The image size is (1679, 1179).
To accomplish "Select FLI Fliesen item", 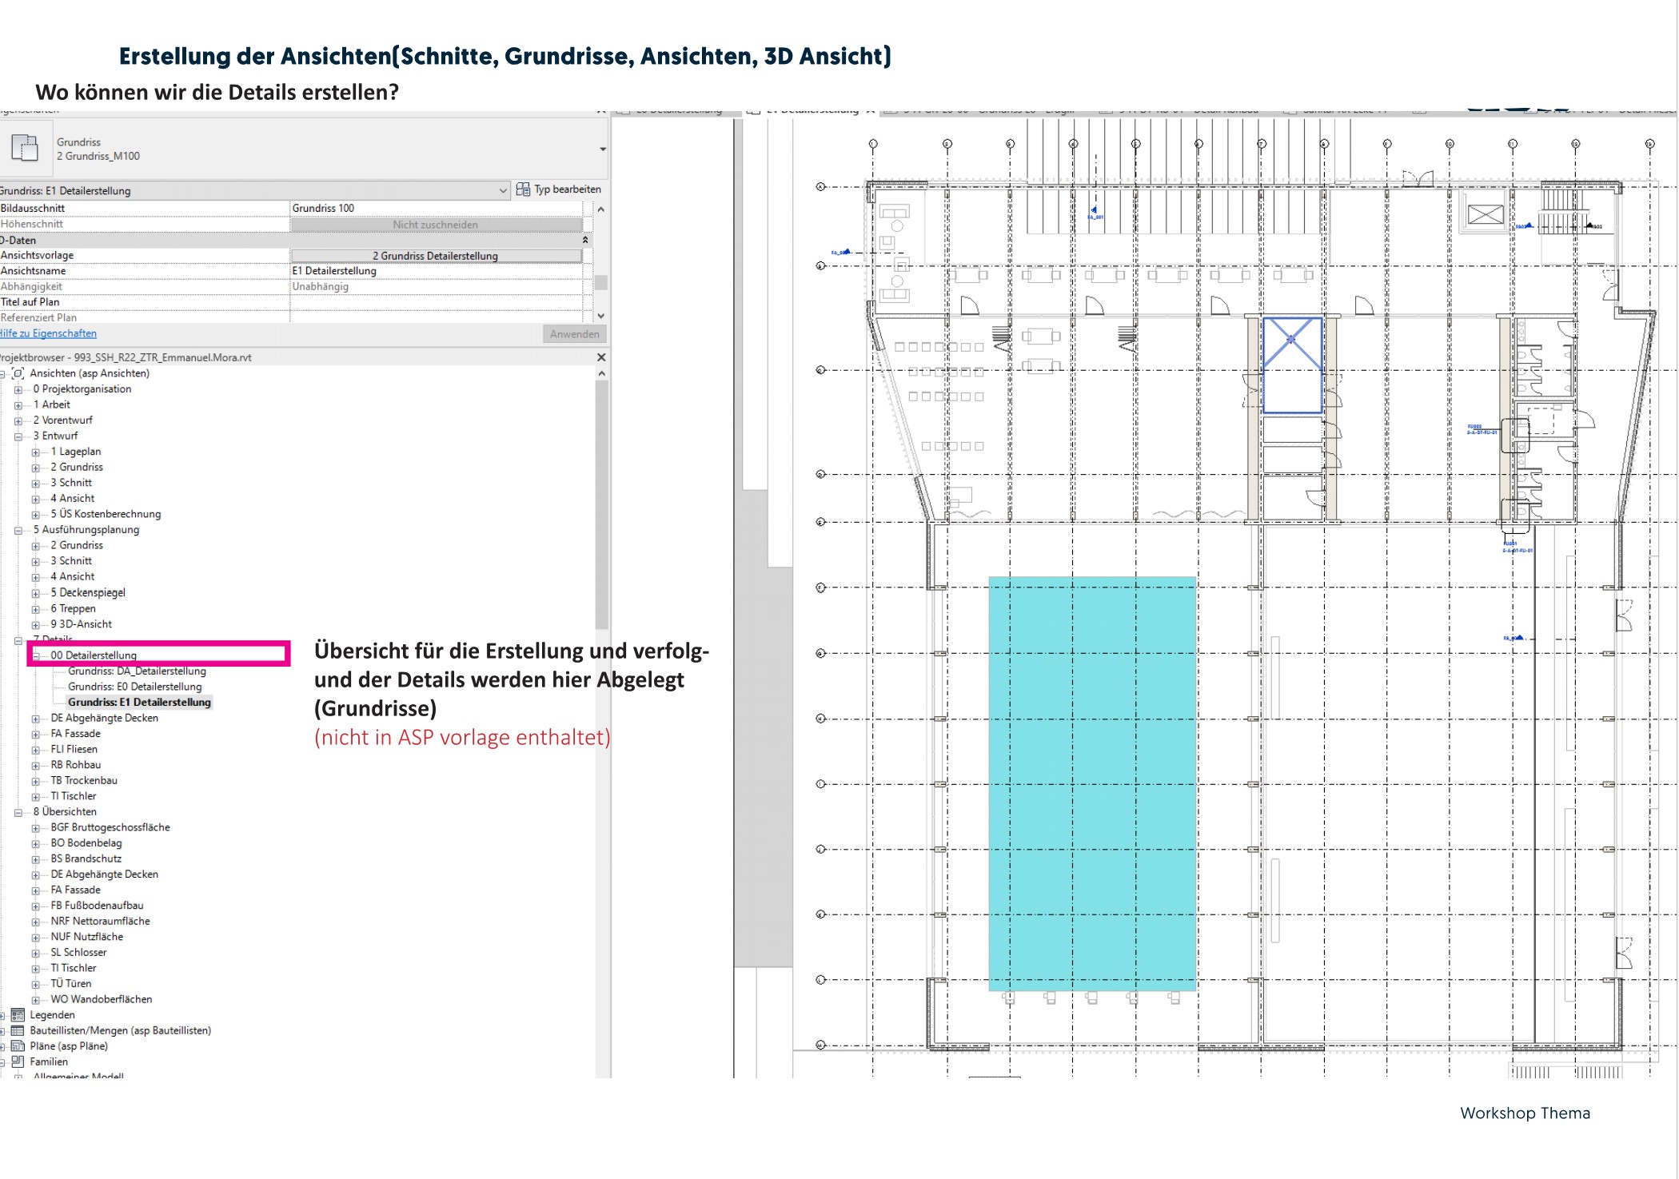I will pyautogui.click(x=74, y=749).
